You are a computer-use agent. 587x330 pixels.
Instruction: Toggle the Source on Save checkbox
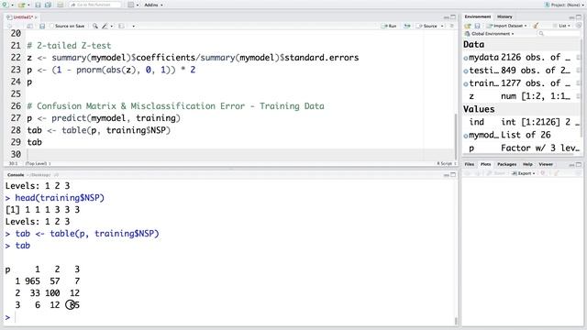click(x=52, y=26)
